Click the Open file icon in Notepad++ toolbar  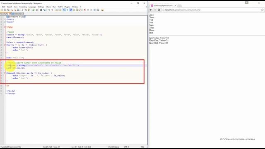[x=2, y=10]
